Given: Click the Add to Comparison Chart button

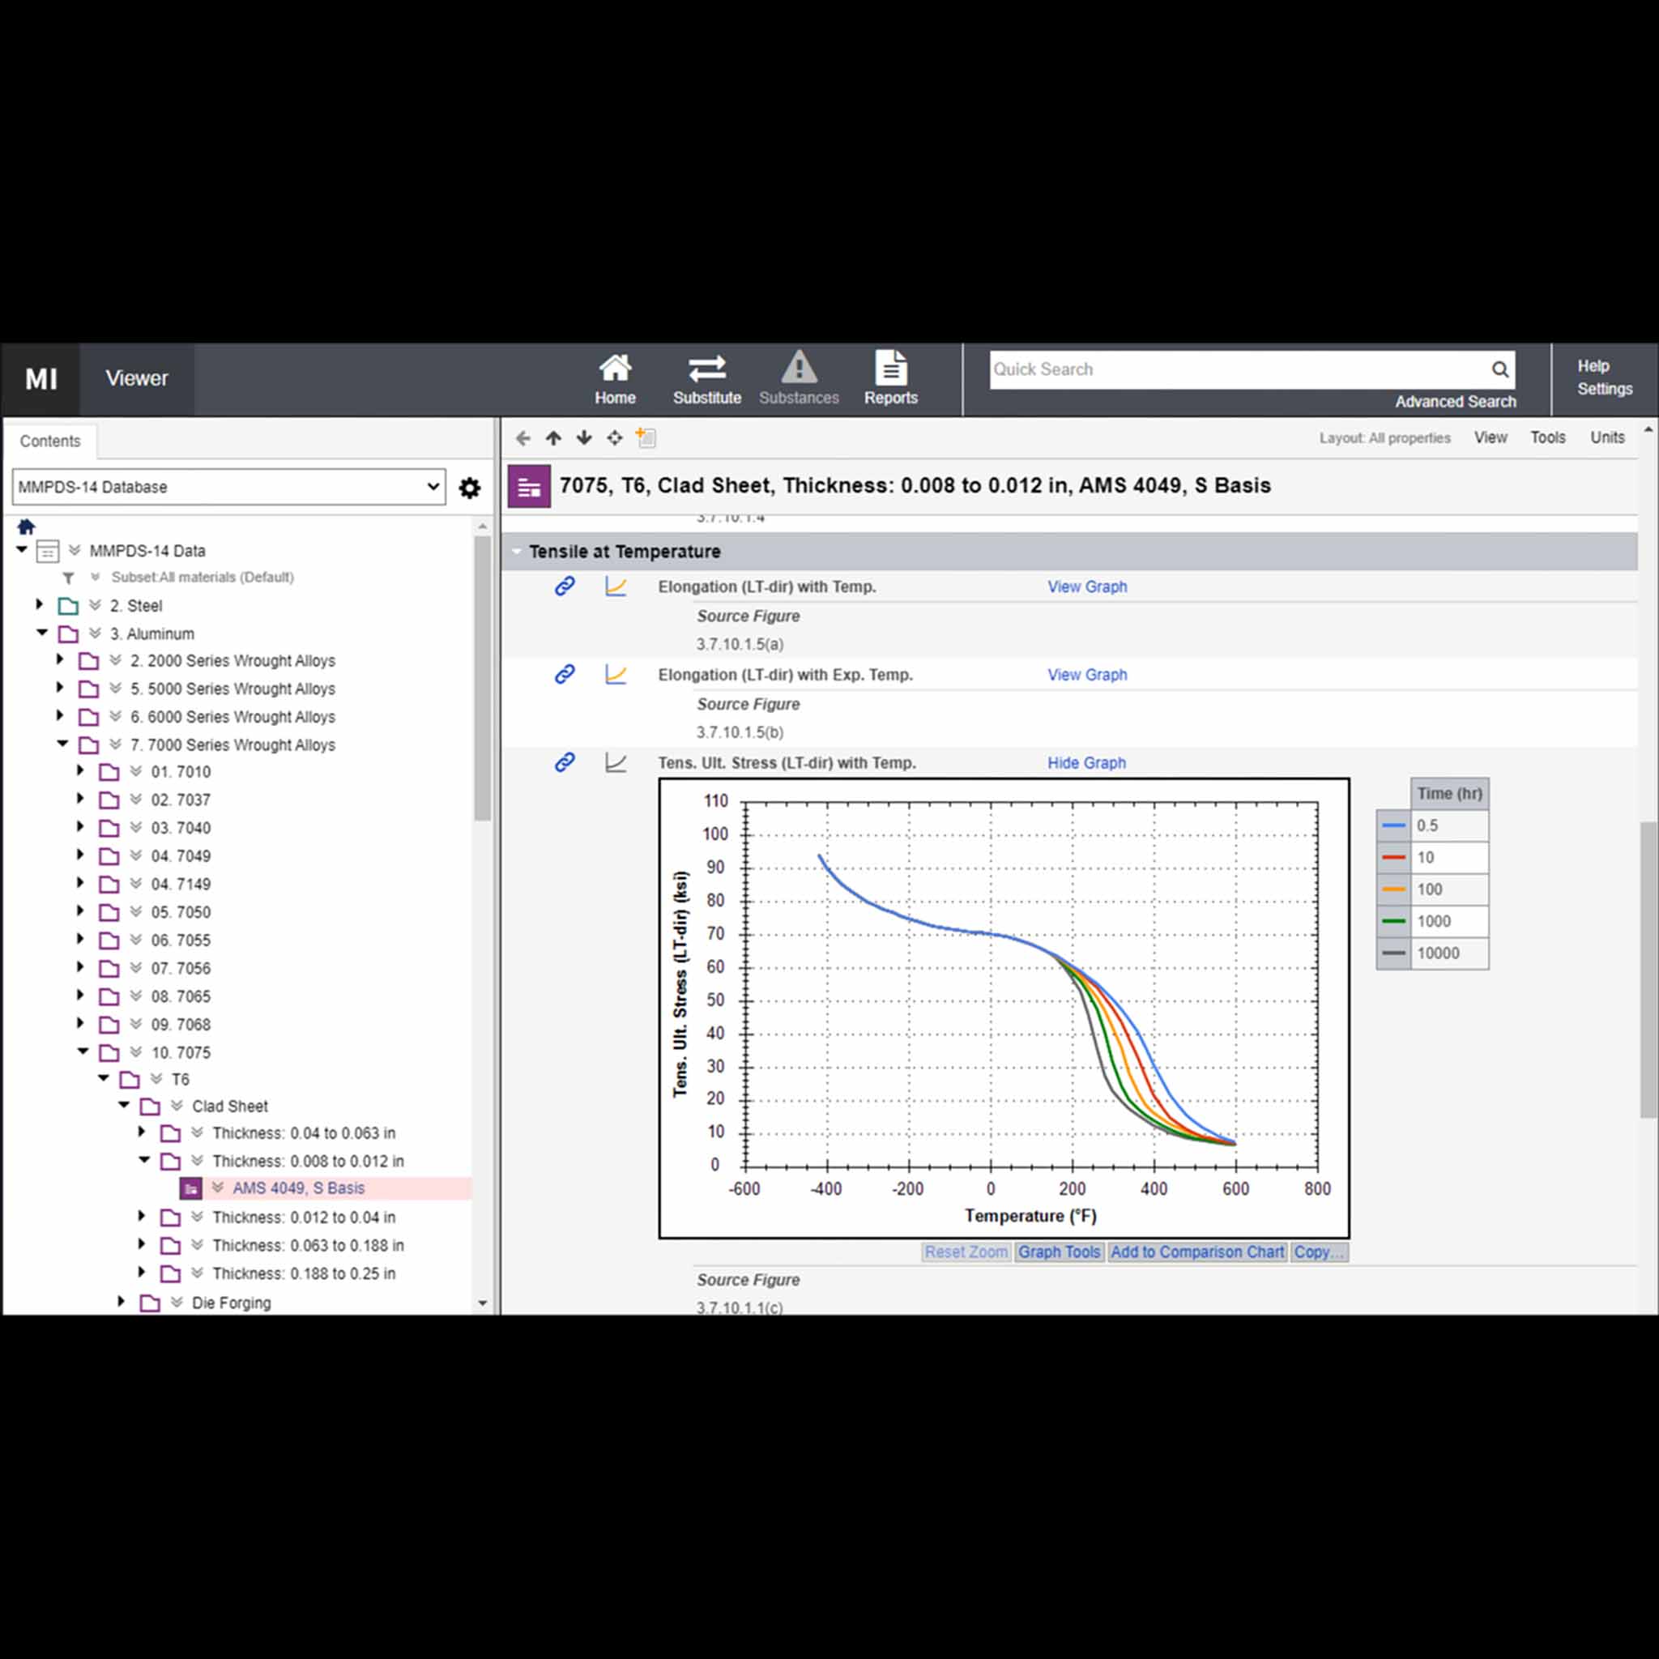Looking at the screenshot, I should click(1196, 1252).
